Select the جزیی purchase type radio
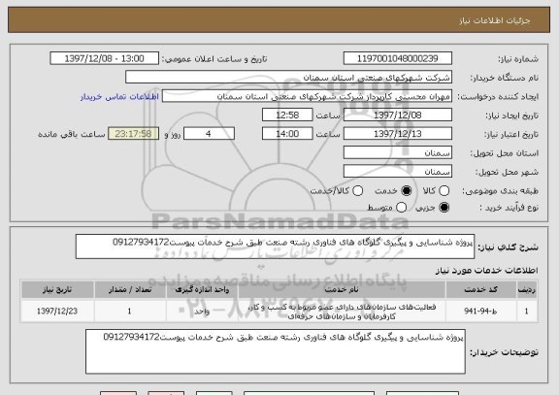The image size is (559, 395). (x=444, y=207)
